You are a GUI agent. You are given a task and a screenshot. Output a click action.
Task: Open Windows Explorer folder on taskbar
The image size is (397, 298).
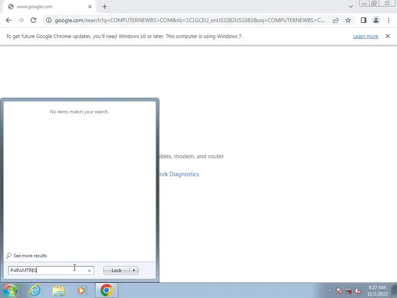(59, 290)
